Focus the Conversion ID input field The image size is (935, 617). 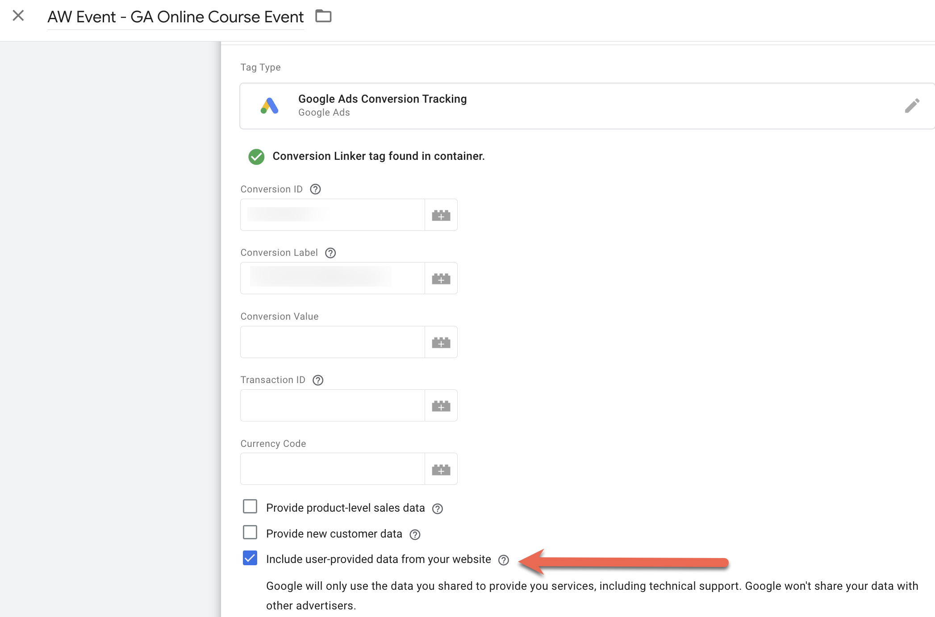coord(333,215)
